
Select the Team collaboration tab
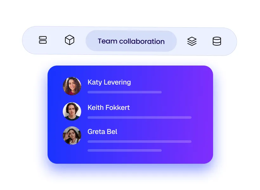(131, 41)
